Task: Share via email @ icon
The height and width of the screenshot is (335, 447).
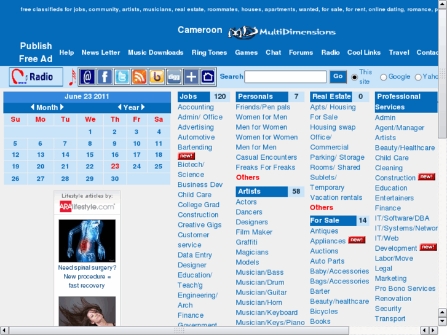Action: coord(87,77)
